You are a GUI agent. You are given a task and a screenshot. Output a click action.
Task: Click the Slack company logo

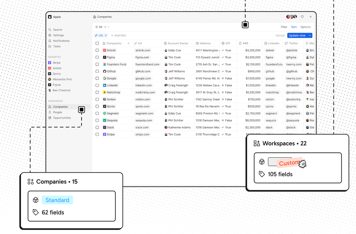coord(104,127)
